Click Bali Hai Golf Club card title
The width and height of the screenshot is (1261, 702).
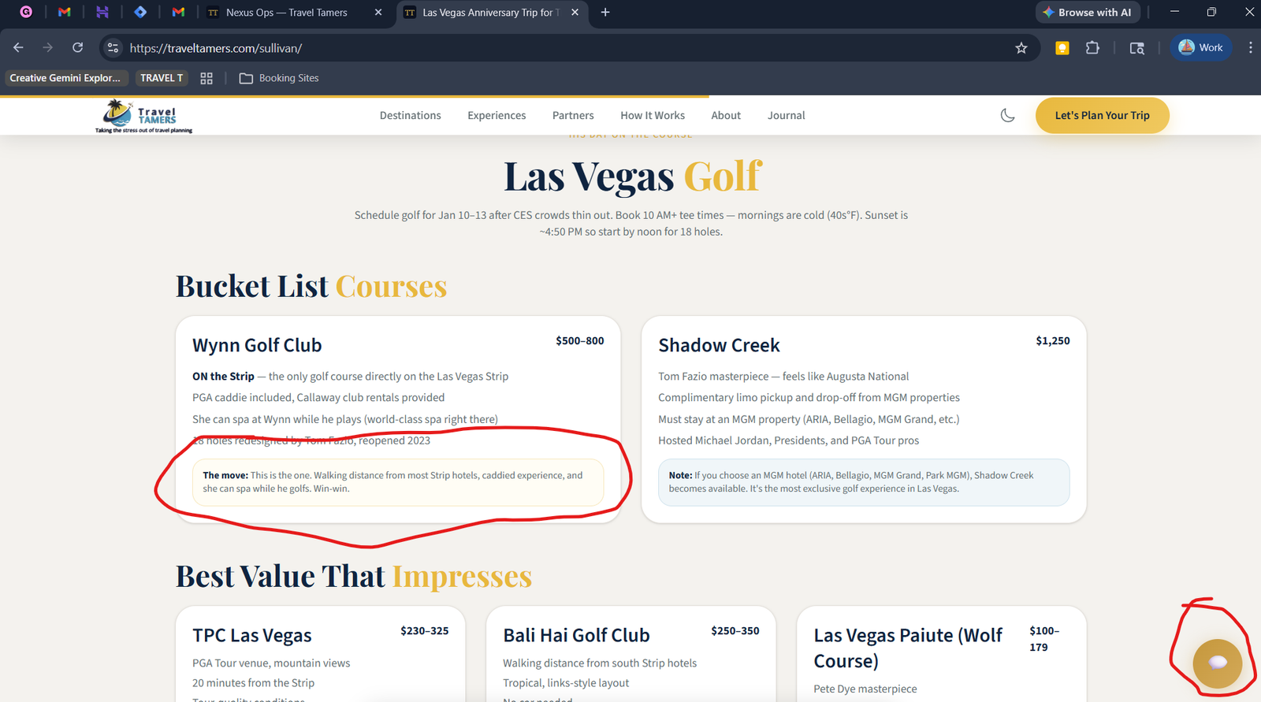pyautogui.click(x=577, y=635)
